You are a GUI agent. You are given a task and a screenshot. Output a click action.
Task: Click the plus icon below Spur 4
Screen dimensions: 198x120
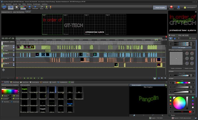coord(3,70)
